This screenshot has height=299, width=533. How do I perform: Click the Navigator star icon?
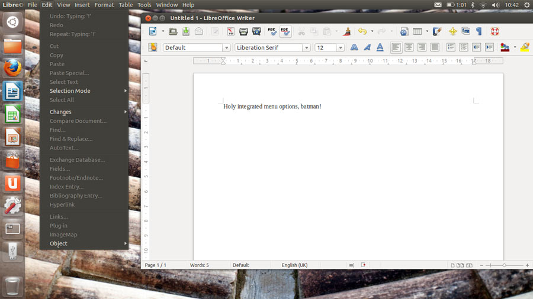452,31
